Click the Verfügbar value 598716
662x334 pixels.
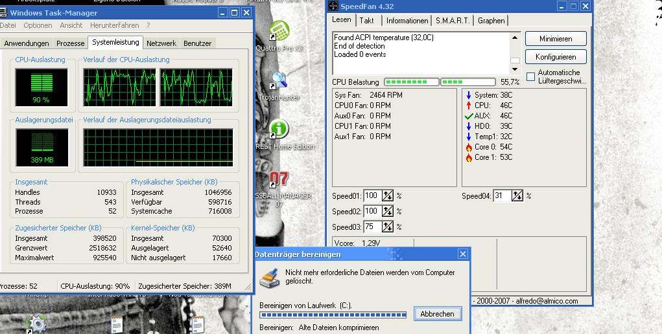tap(220, 202)
